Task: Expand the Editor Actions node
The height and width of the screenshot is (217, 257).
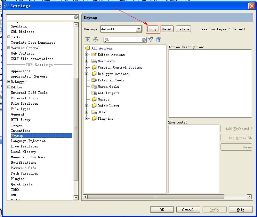Action: [x=86, y=55]
